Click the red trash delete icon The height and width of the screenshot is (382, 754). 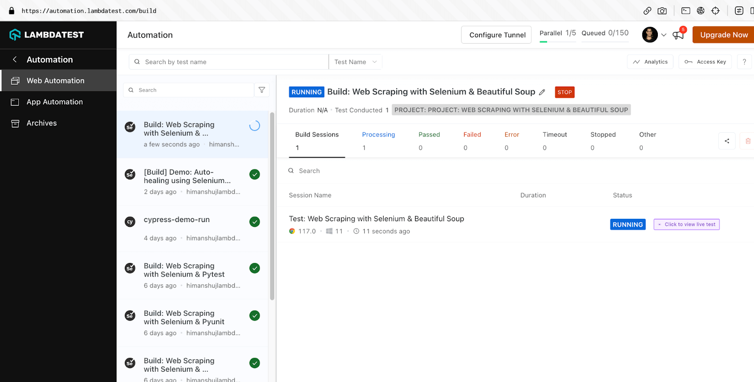click(x=748, y=141)
